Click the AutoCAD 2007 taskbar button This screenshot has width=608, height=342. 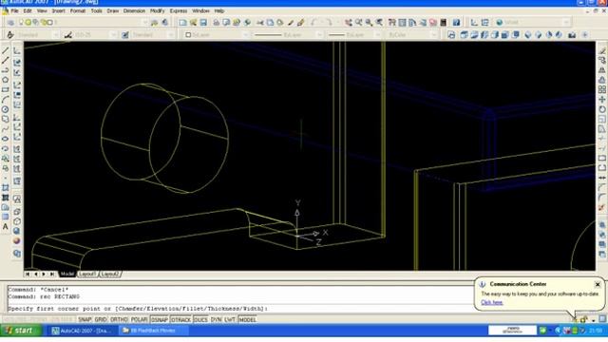82,331
